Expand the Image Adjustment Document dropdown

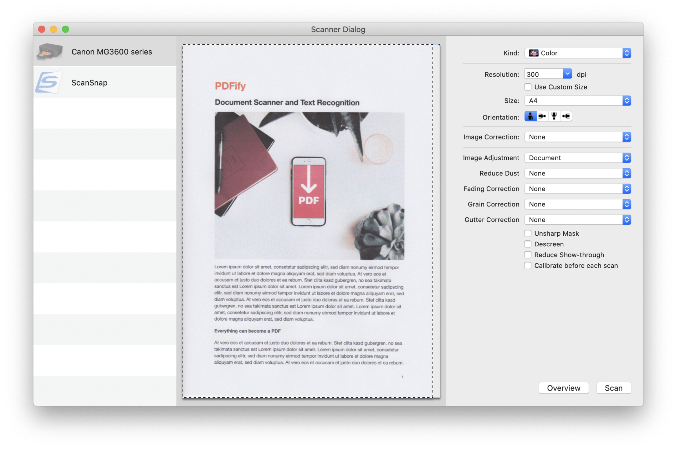pyautogui.click(x=577, y=158)
